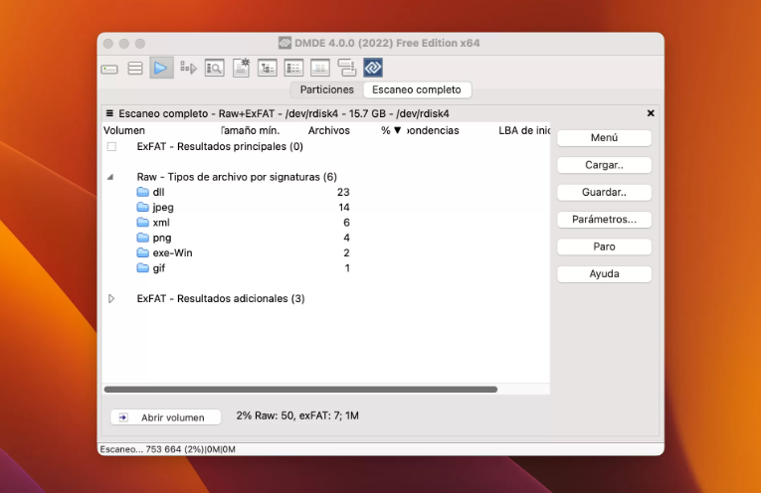Open the tree view toolbar icon

click(268, 68)
